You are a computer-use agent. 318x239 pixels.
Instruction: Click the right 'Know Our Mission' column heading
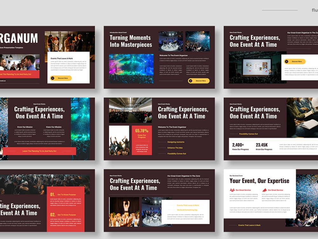[54, 127]
